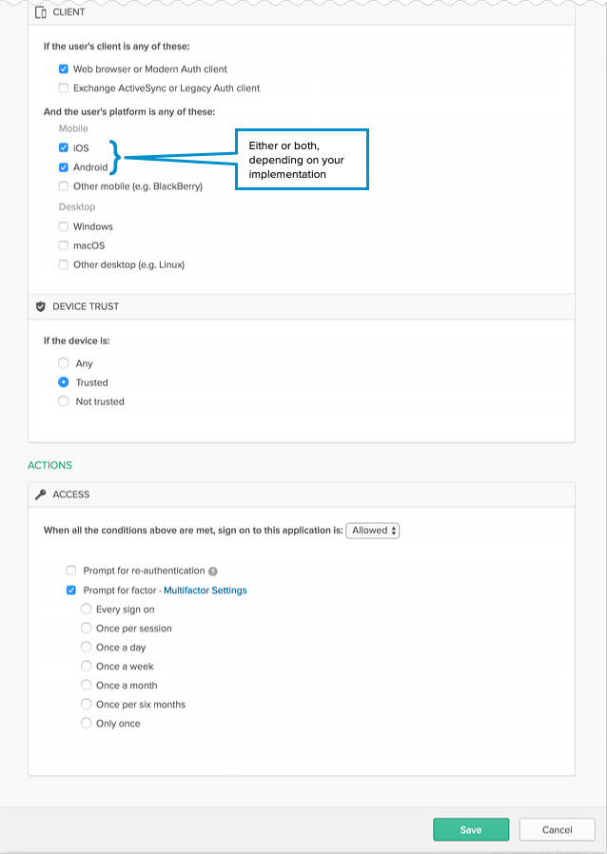Viewport: 607px width, 854px height.
Task: Select the Any device radio option
Action: click(x=64, y=363)
